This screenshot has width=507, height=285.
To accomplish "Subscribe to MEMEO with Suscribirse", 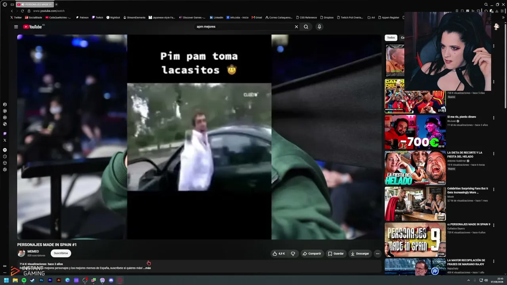I will click(x=61, y=253).
